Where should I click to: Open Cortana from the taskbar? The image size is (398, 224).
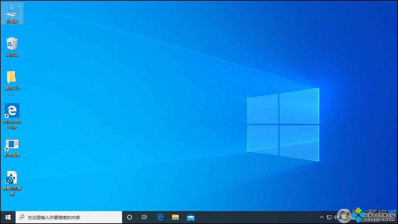pyautogui.click(x=130, y=218)
